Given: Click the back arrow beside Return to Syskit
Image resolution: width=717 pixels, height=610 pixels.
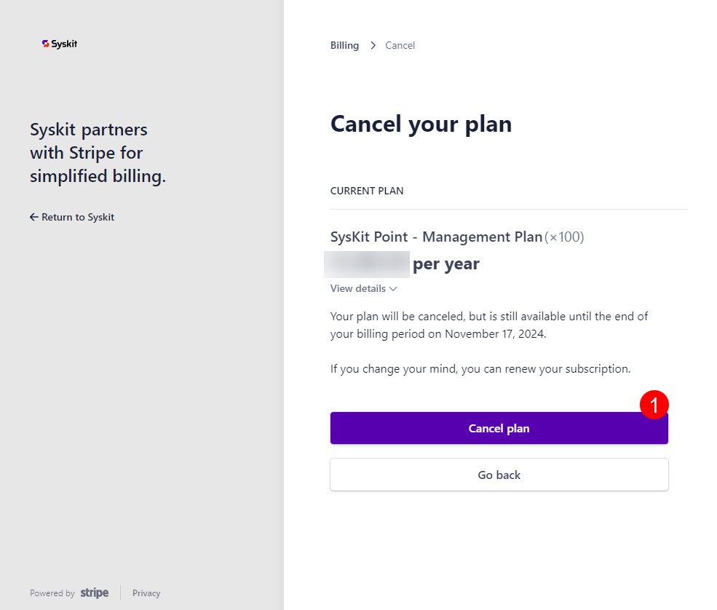Looking at the screenshot, I should click(x=33, y=217).
